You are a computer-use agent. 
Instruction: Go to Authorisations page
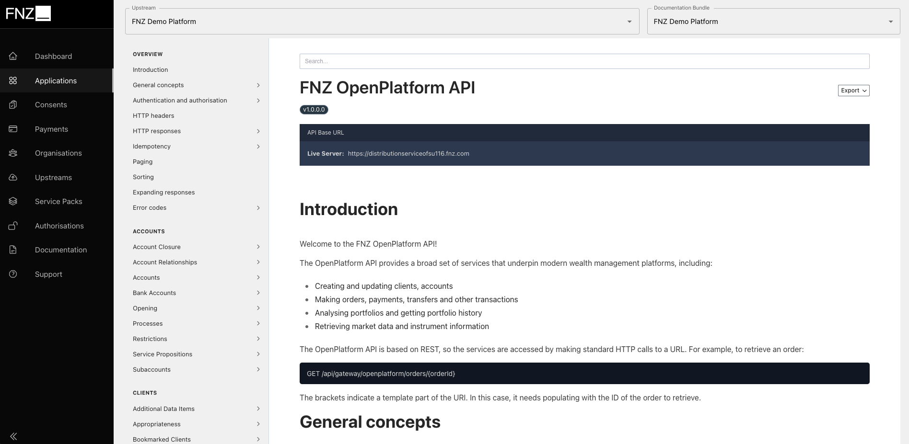[x=57, y=226]
